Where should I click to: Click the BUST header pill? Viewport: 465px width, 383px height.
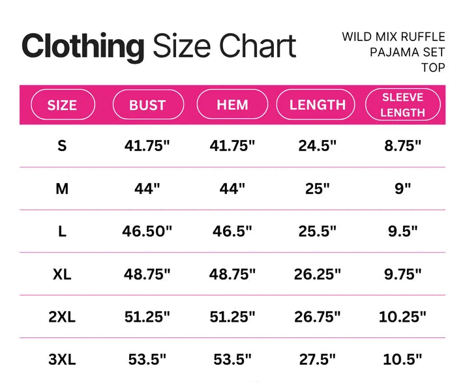(x=148, y=105)
